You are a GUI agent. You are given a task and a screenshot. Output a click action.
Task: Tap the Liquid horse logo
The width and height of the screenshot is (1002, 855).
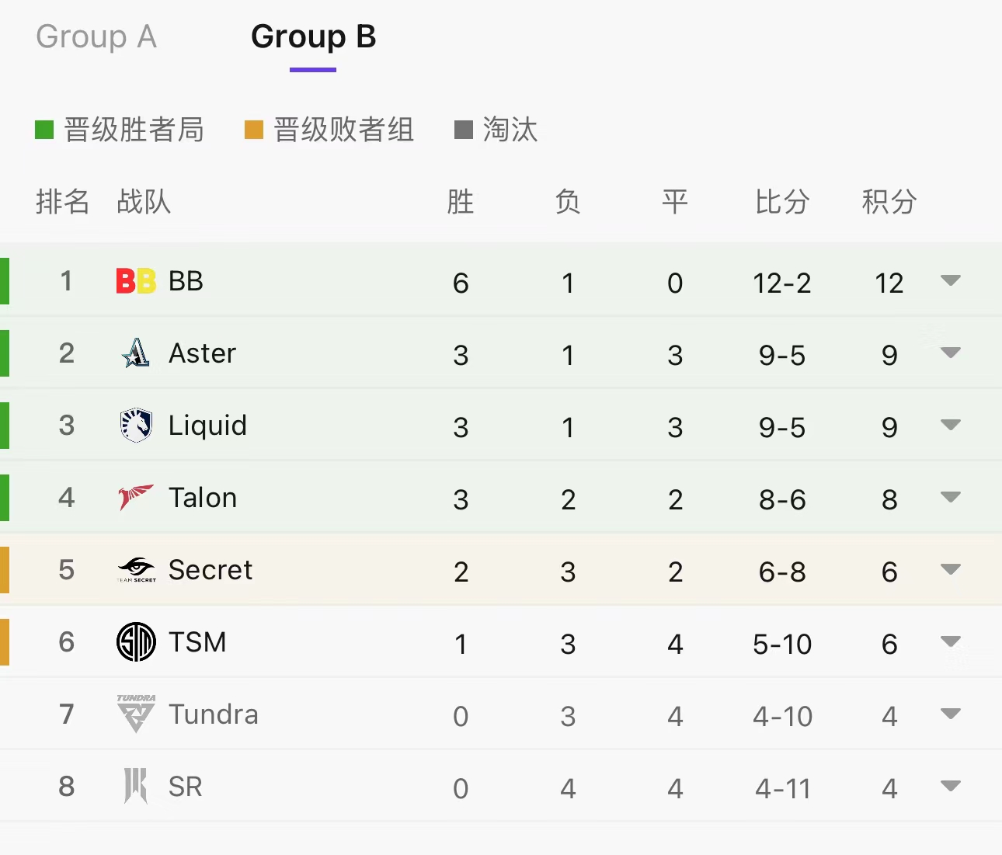[x=136, y=426]
